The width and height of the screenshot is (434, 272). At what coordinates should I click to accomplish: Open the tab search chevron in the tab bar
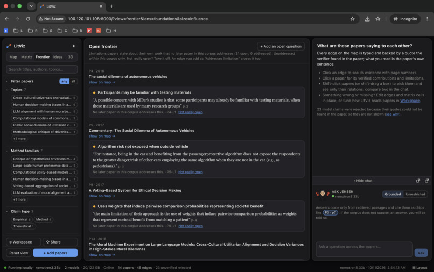[x=31, y=6]
